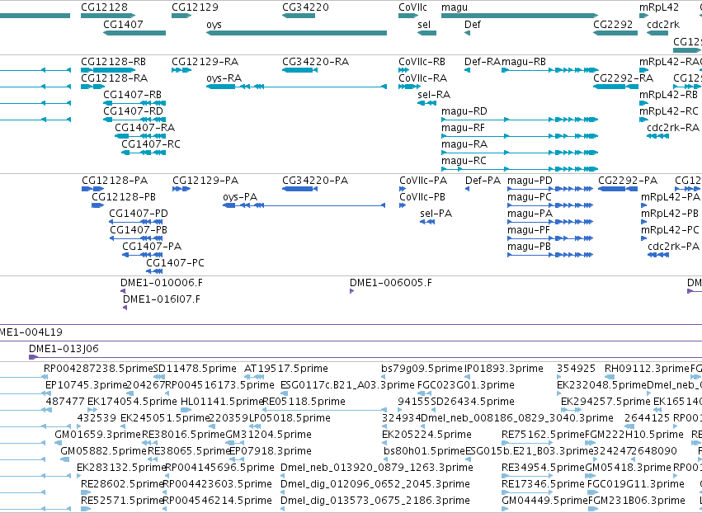The height and width of the screenshot is (513, 702).
Task: Select protein CG1407-PC
Action: pyautogui.click(x=175, y=263)
